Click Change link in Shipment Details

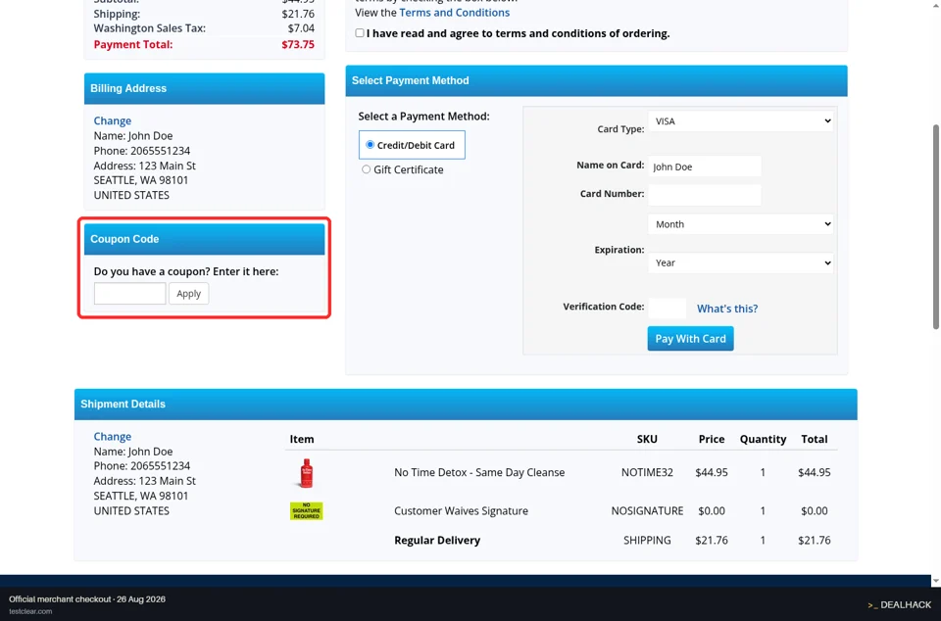112,437
